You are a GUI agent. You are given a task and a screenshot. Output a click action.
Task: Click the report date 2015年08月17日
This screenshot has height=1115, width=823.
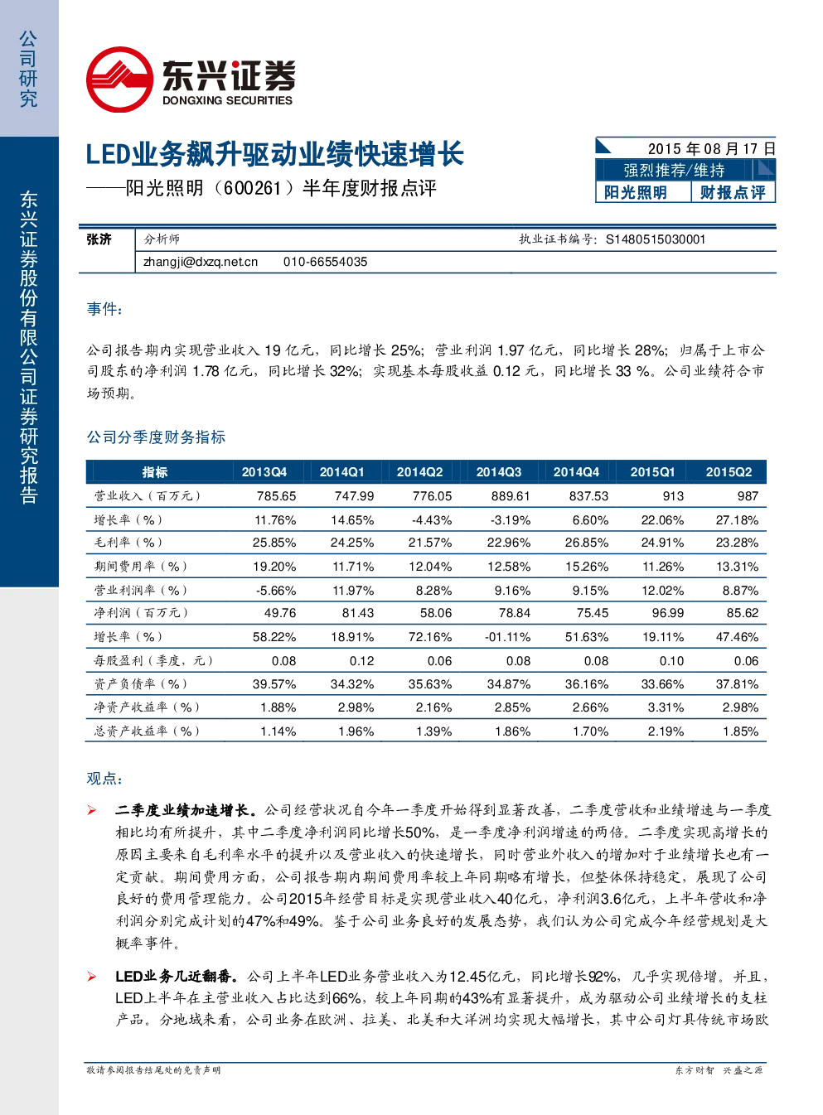(x=711, y=148)
